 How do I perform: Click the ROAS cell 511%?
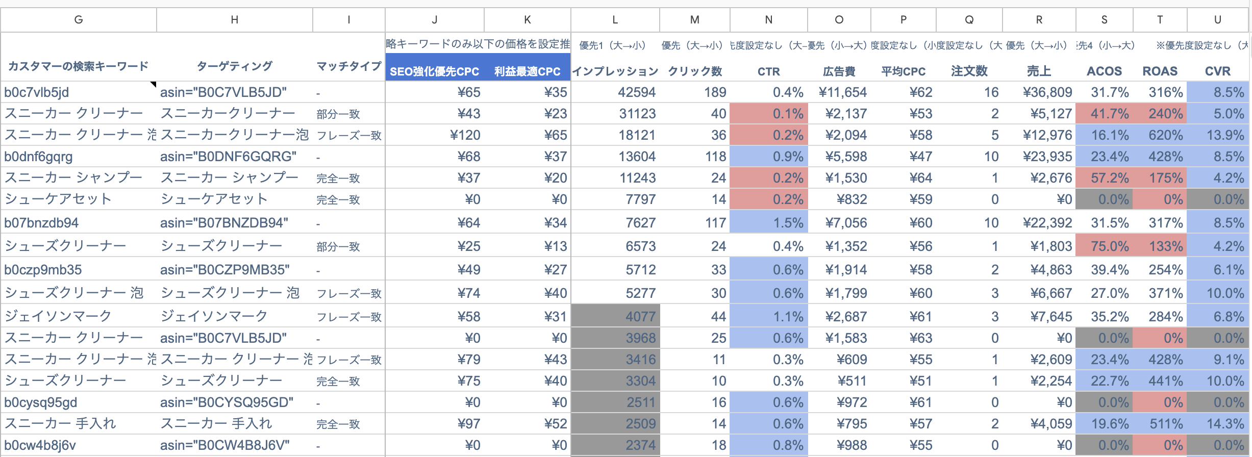[1160, 423]
